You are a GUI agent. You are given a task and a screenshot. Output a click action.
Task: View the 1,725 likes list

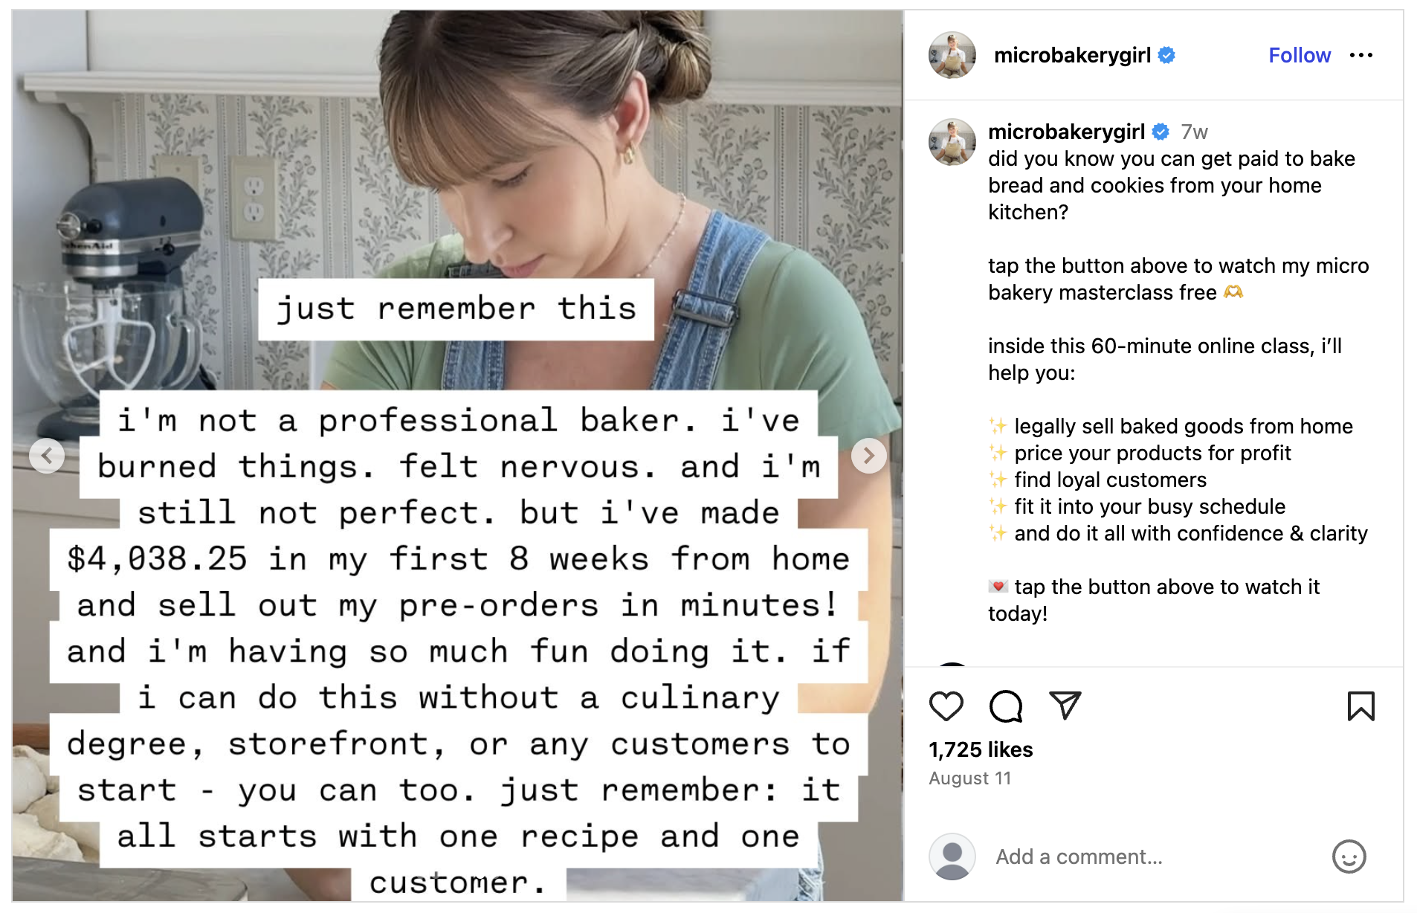tap(980, 749)
